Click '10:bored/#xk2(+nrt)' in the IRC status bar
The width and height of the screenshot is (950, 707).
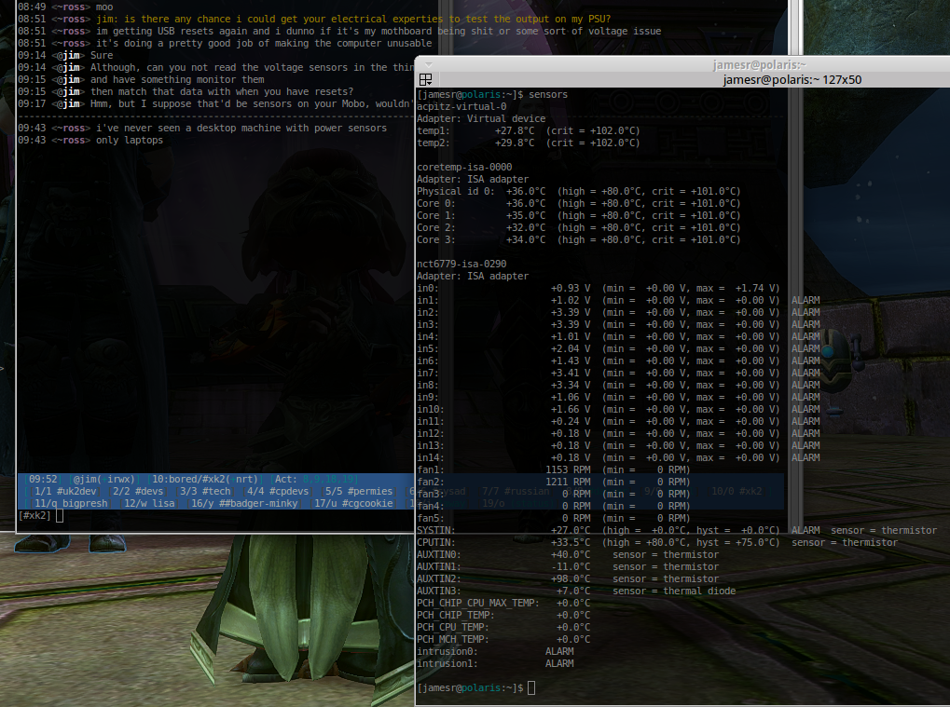[x=204, y=479]
